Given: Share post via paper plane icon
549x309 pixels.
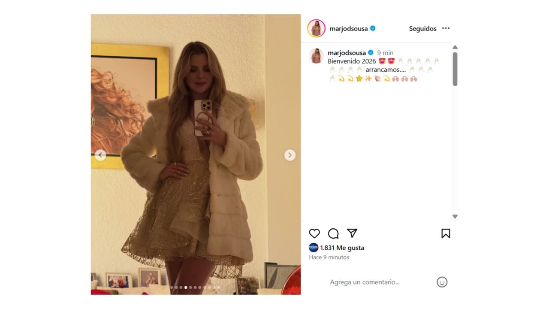Looking at the screenshot, I should (352, 233).
